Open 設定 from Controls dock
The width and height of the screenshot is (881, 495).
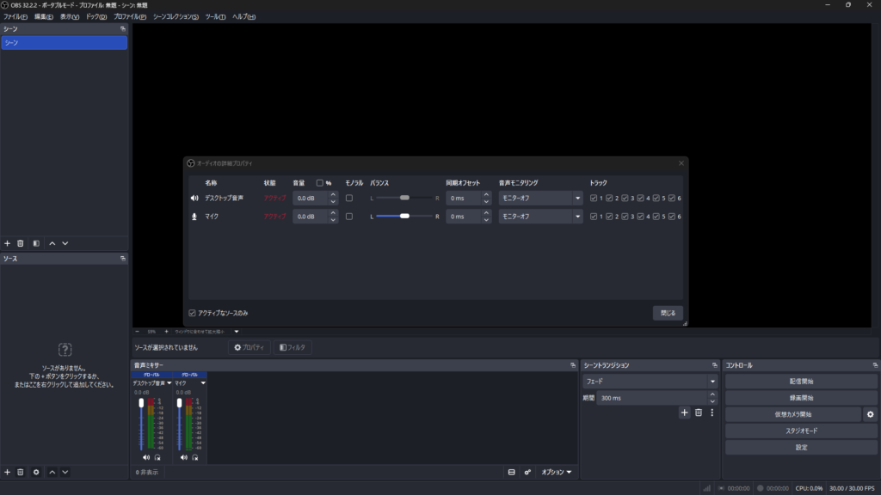click(801, 447)
